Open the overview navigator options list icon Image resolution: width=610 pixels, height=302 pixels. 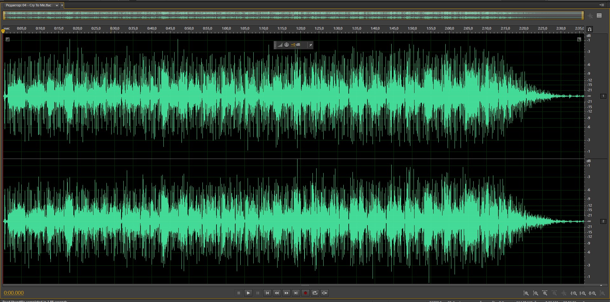pos(599,16)
